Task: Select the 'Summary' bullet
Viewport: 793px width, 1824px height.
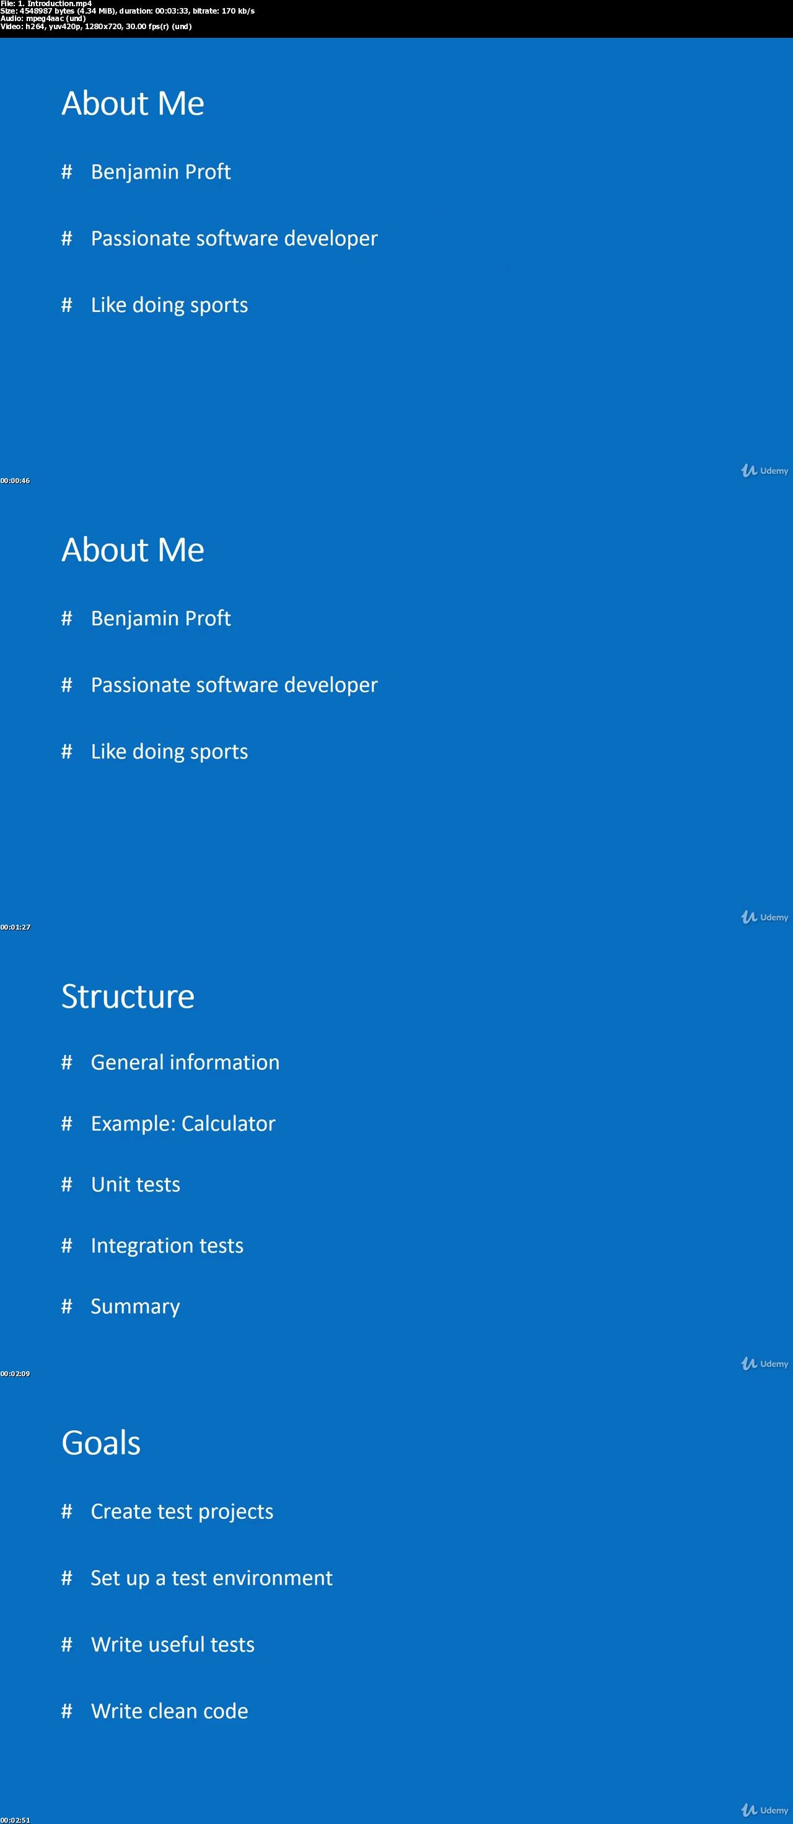Action: pos(135,1307)
